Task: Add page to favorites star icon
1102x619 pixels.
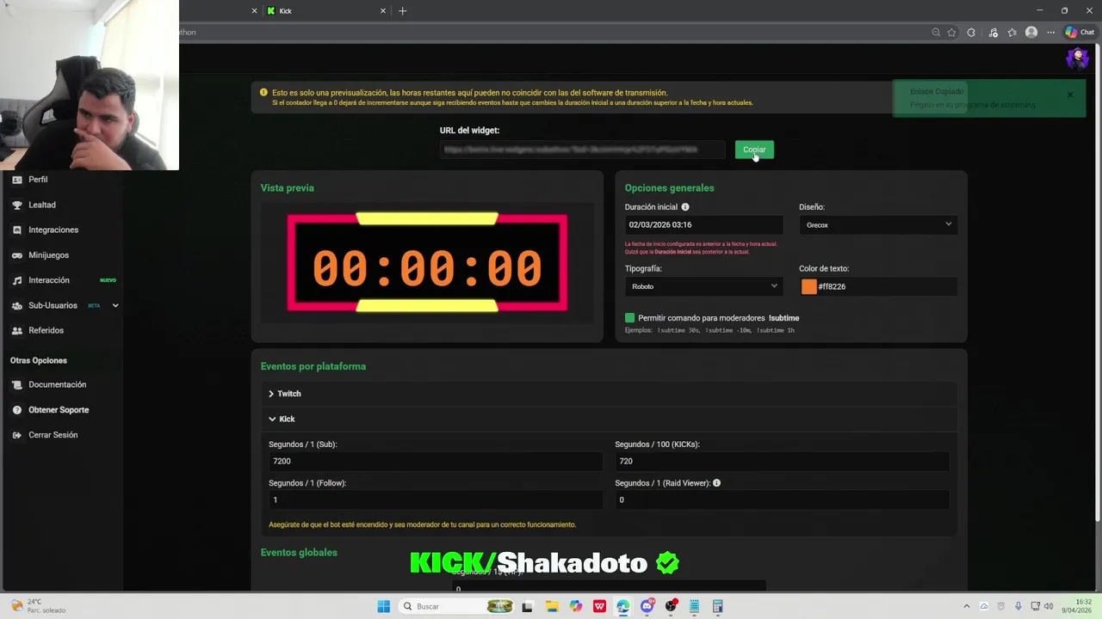Action: 951,33
